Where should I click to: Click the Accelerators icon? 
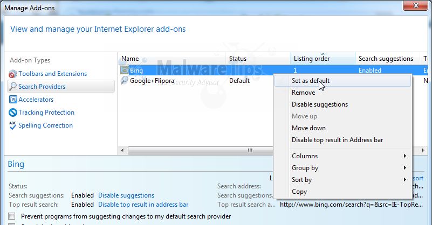tap(12, 99)
